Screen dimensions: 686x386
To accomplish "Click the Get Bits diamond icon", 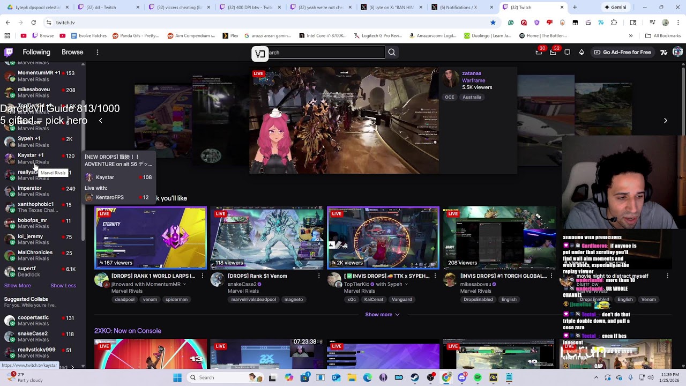I will point(581,52).
